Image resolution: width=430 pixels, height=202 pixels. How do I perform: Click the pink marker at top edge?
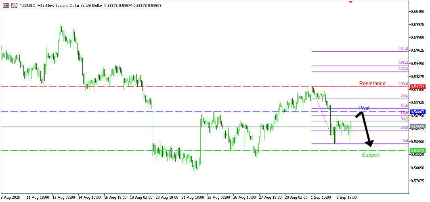[x=350, y=2]
